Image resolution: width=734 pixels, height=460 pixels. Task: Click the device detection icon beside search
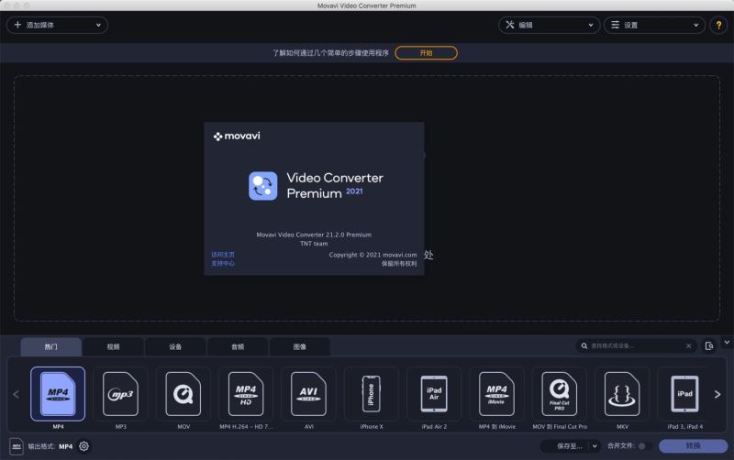(709, 346)
